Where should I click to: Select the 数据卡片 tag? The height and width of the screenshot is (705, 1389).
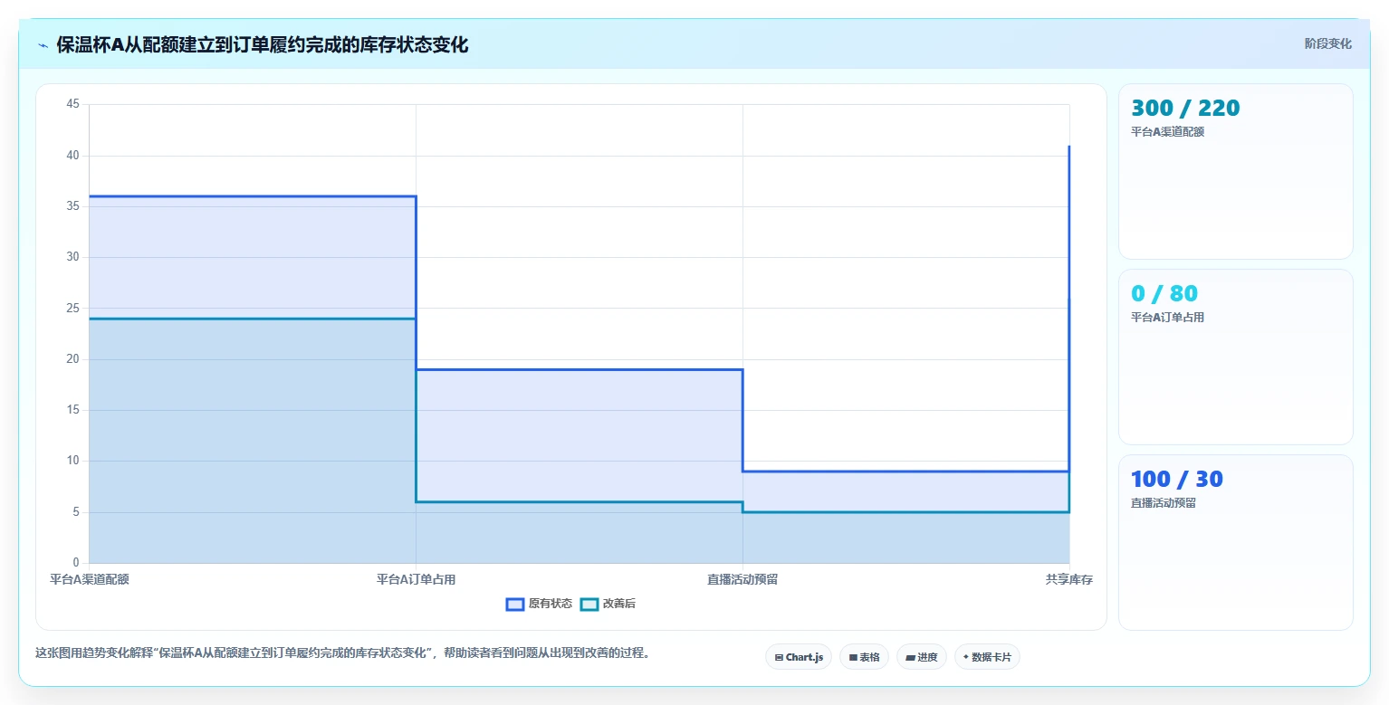pos(987,657)
